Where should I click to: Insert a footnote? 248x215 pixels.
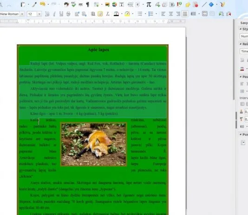tap(164, 5)
